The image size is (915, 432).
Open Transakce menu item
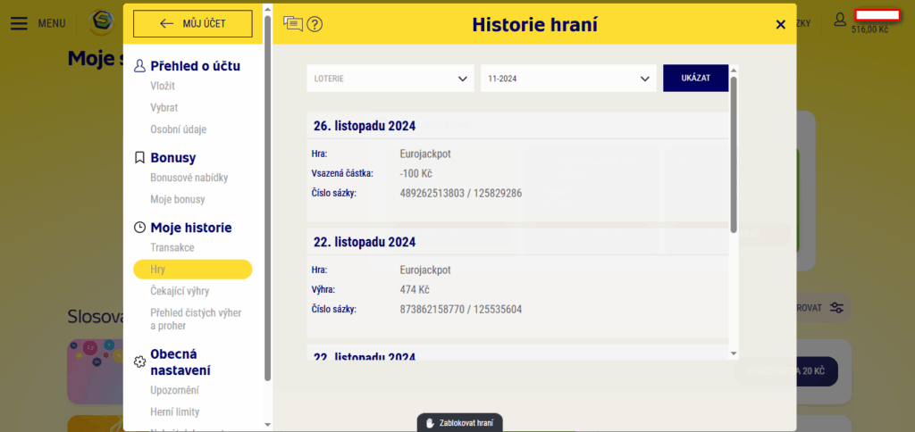172,248
